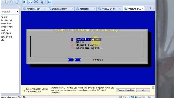Select My Computer in library
Image resolution: width=175 pixels, height=98 pixels.
tap(4, 17)
